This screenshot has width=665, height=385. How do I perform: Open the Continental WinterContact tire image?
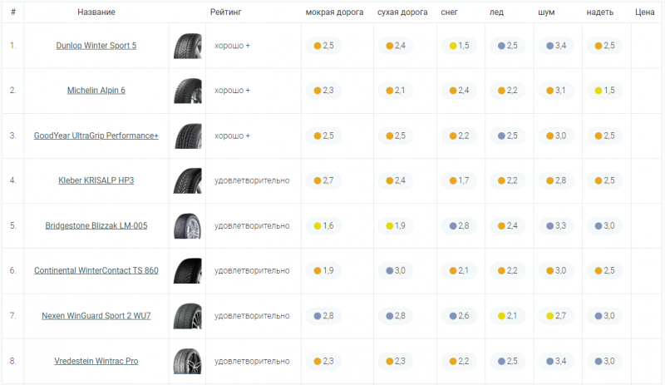coord(187,270)
